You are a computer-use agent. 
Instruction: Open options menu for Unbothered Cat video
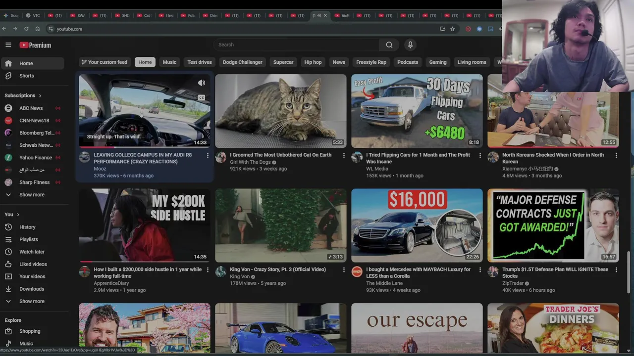point(344,155)
